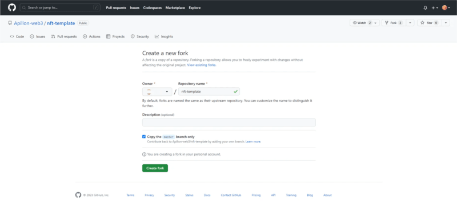Screen dimensions: 457x216
Task: Switch to the Actions tab
Action: (x=91, y=36)
